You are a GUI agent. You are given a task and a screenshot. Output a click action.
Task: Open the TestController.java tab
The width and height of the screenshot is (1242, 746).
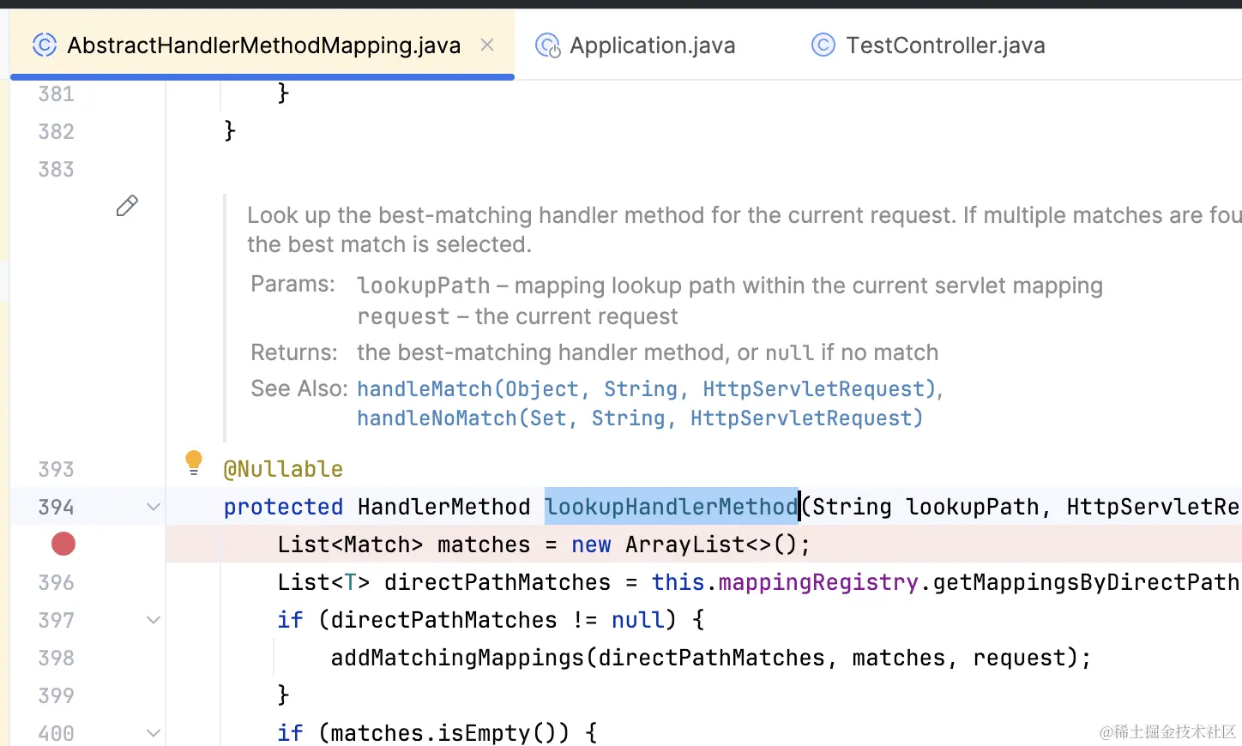[x=929, y=45]
